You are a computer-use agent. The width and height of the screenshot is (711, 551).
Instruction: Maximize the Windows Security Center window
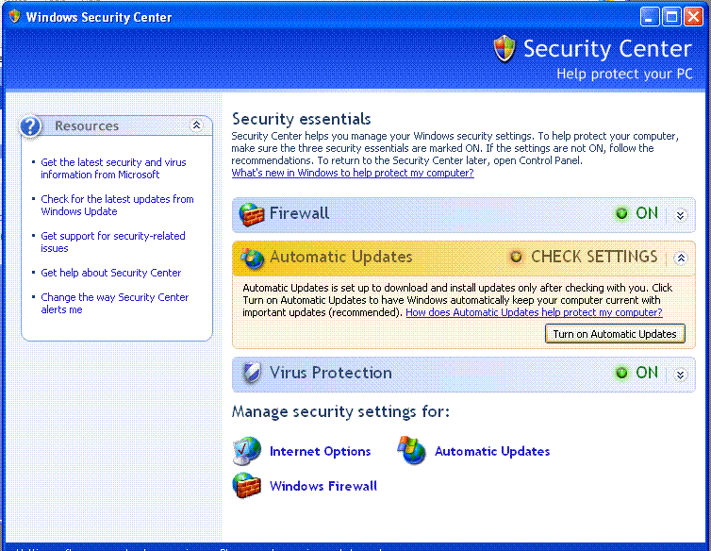(671, 17)
